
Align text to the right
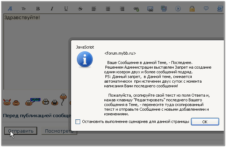point(122,9)
